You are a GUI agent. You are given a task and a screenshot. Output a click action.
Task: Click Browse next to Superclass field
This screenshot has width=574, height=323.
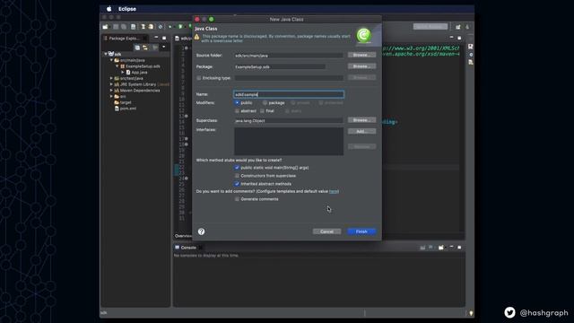(361, 120)
